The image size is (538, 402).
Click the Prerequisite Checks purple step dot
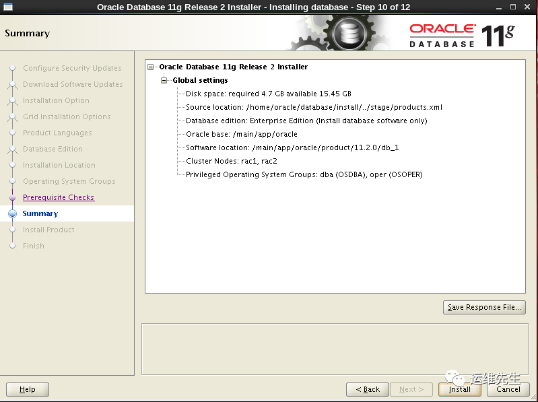(x=12, y=198)
